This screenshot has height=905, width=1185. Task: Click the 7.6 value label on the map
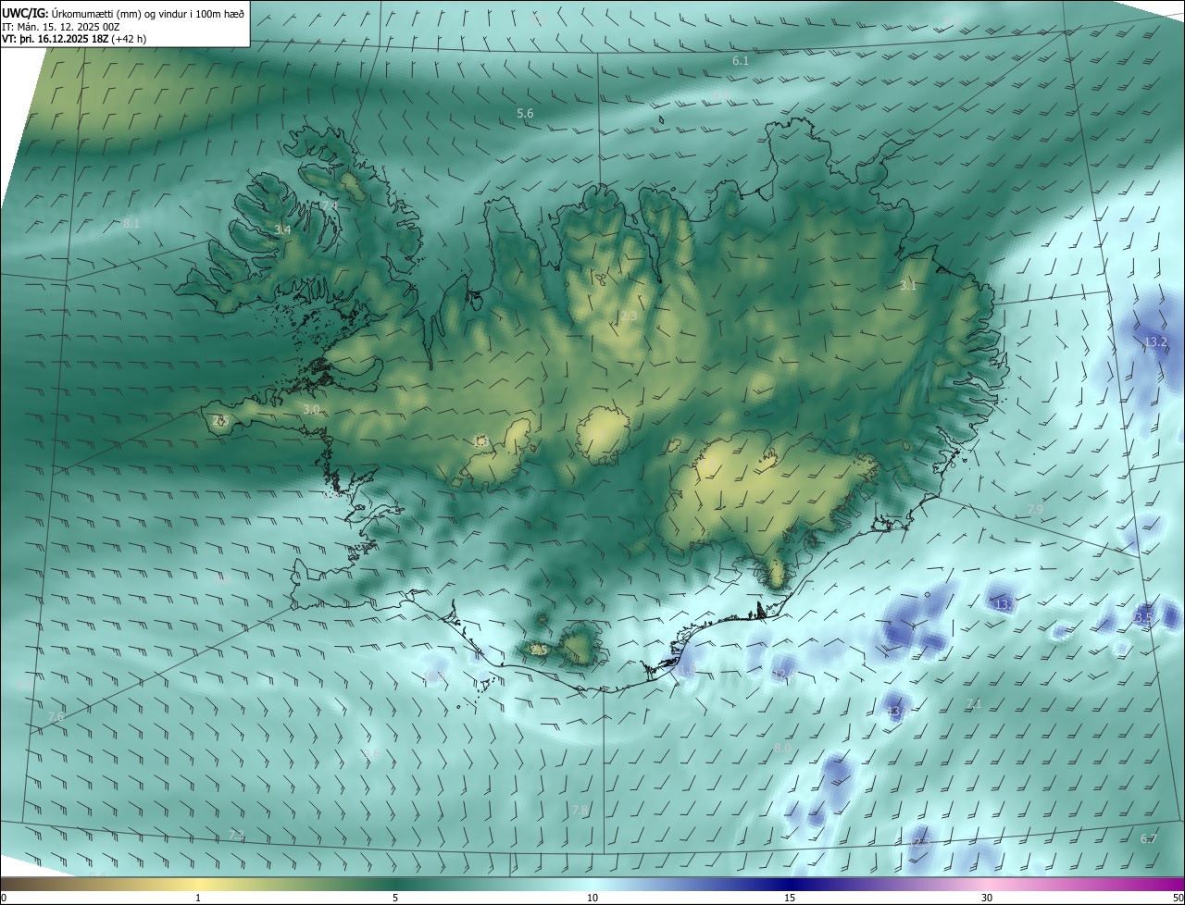tap(56, 716)
